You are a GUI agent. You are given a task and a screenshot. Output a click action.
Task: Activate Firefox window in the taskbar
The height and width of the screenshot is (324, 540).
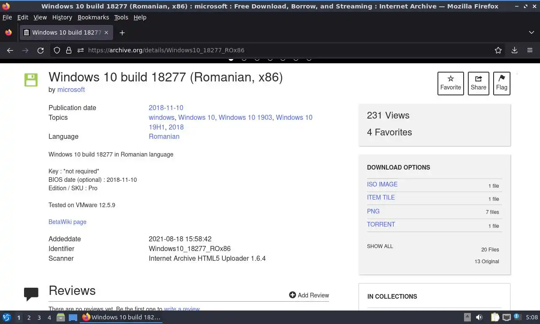pyautogui.click(x=121, y=317)
